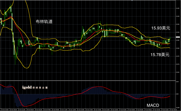Click the MACD 0.00 scale label
Image resolution: width=181 pixels, height=111 pixels.
click(177, 94)
